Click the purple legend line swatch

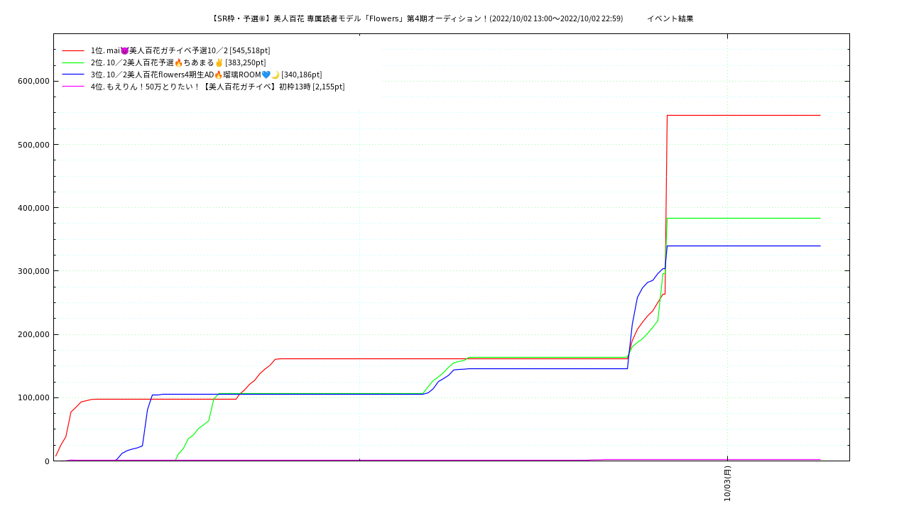tap(73, 87)
